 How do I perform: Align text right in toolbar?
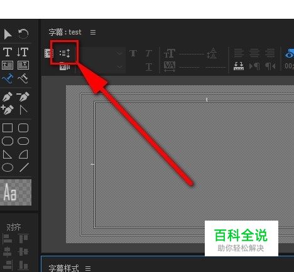coord(270,53)
